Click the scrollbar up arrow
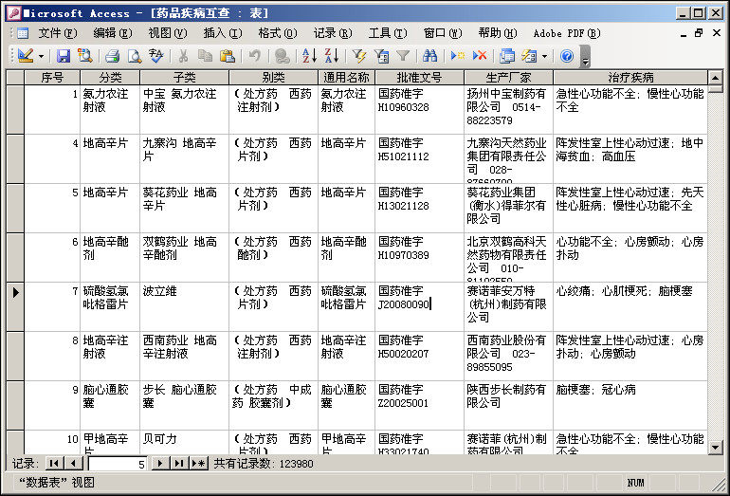The height and width of the screenshot is (496, 730). [715, 78]
